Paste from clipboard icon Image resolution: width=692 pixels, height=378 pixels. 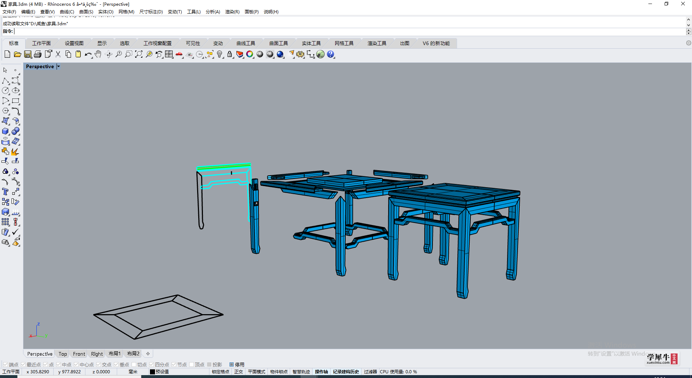(78, 54)
